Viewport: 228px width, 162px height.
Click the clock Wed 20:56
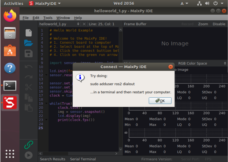tap(124, 3)
